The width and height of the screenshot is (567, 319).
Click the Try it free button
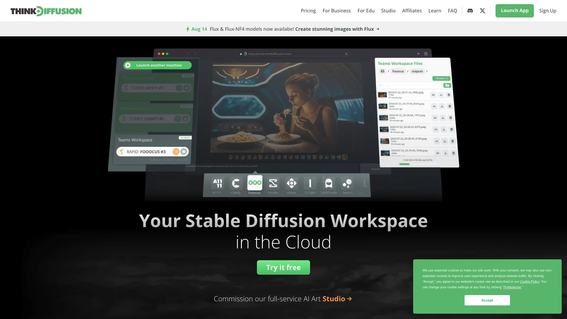(x=283, y=267)
